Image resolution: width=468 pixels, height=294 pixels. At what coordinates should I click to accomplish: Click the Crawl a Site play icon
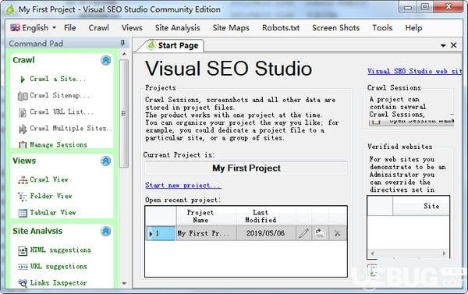(x=23, y=79)
